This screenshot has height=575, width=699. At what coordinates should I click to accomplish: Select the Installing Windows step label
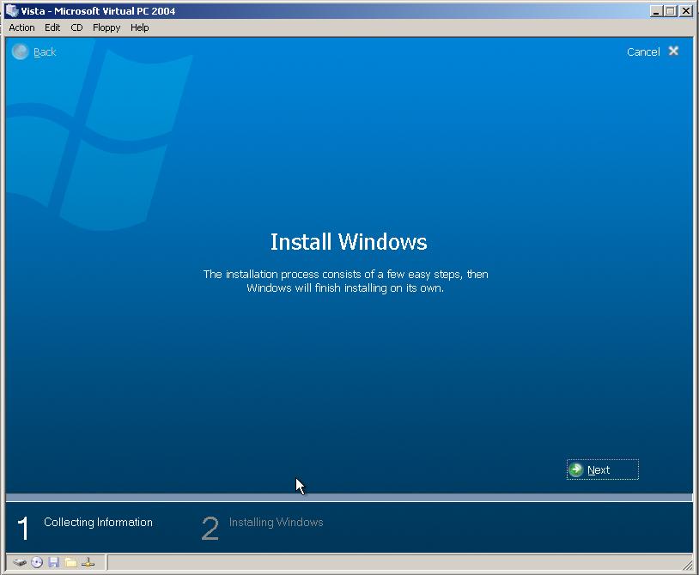coord(276,522)
